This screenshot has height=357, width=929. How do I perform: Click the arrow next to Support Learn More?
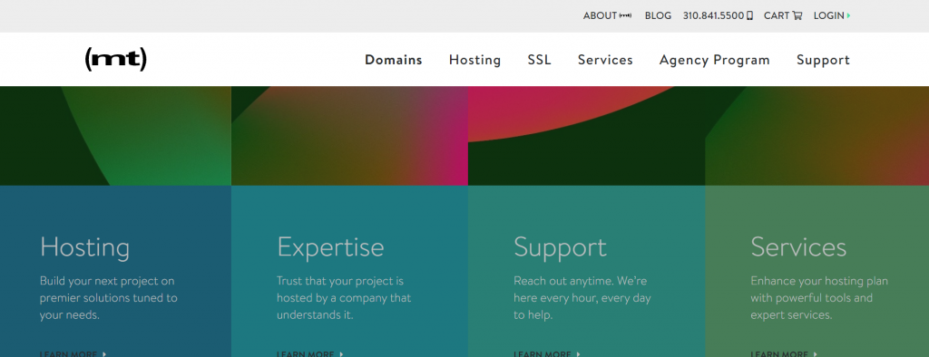pos(578,354)
